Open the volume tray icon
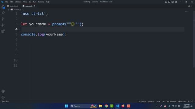 point(176,106)
